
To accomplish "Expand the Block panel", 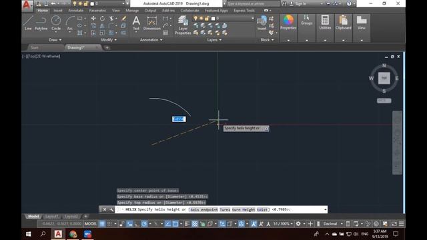I will click(267, 40).
